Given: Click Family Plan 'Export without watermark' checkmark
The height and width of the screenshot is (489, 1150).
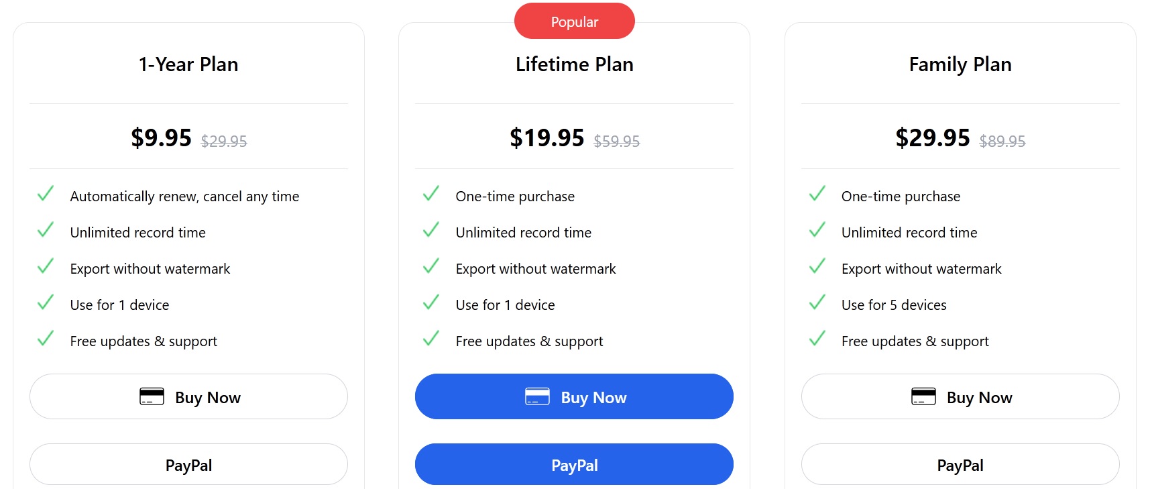Looking at the screenshot, I should pyautogui.click(x=817, y=267).
